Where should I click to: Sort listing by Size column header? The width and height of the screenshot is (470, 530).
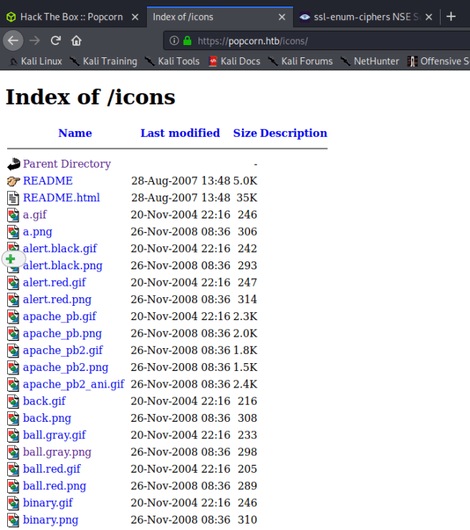[244, 133]
